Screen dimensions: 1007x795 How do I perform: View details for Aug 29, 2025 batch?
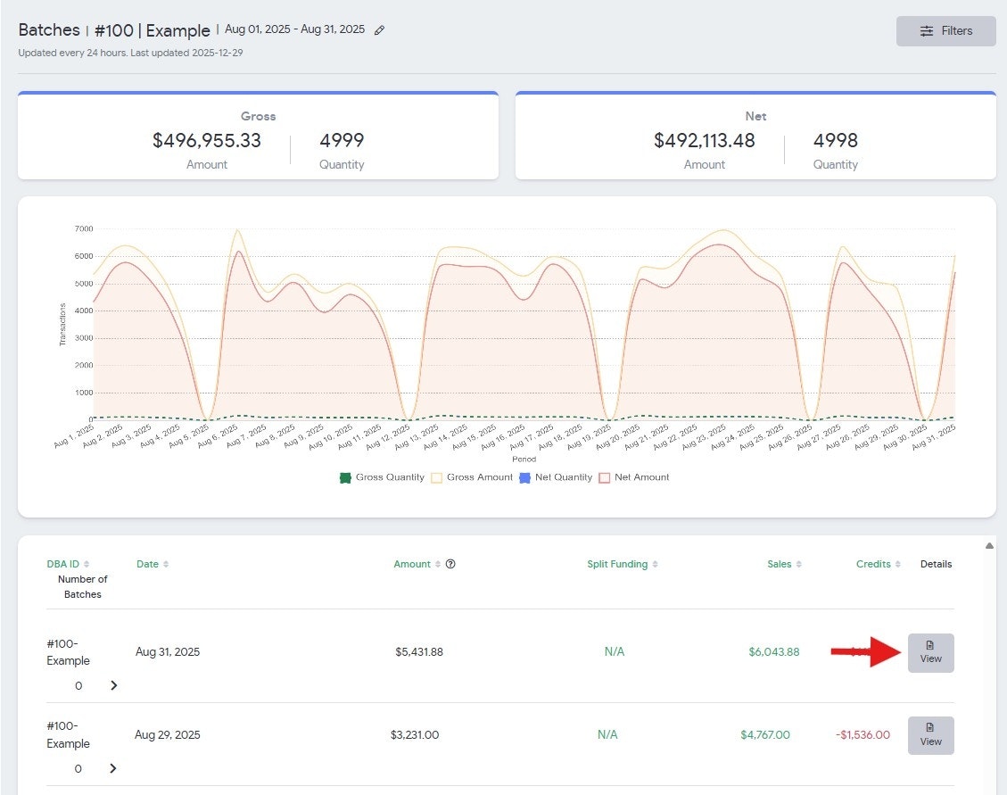[x=930, y=735]
